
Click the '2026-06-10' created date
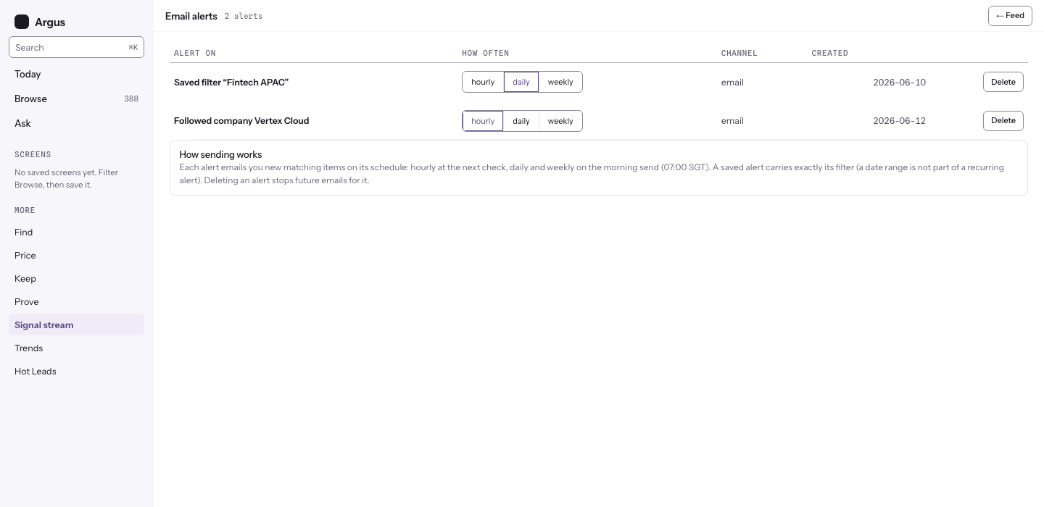point(899,83)
